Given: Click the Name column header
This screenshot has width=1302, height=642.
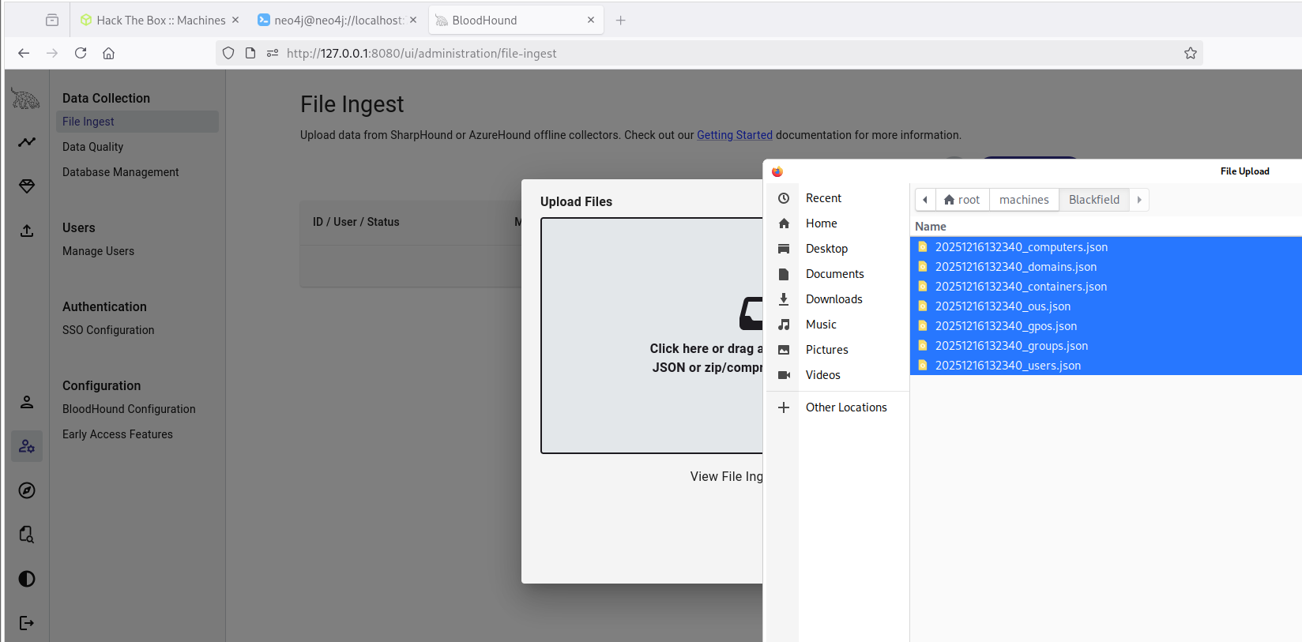Looking at the screenshot, I should tap(931, 227).
